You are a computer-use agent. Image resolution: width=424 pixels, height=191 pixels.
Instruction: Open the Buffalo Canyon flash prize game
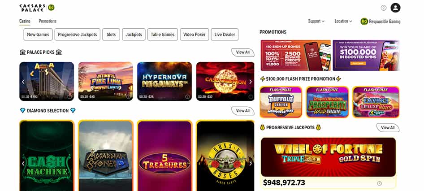(281, 102)
